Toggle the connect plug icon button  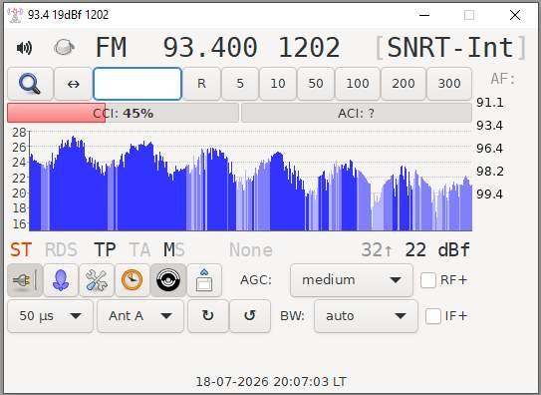pos(25,280)
